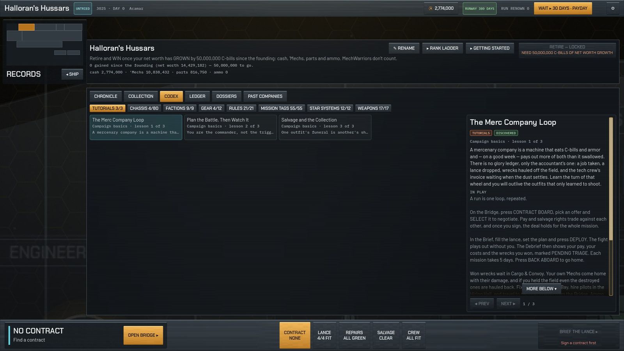Advance time with WAIT 30 DAYS PAYDAY
624x351 pixels.
tap(563, 8)
